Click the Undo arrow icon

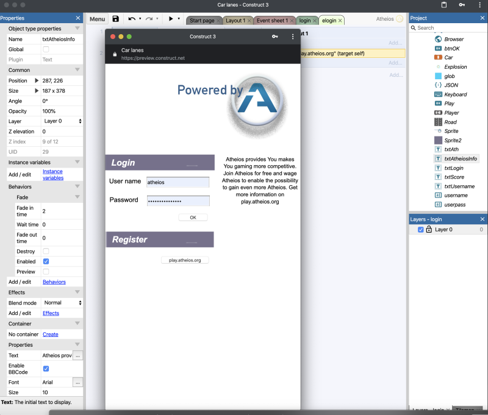click(x=132, y=19)
